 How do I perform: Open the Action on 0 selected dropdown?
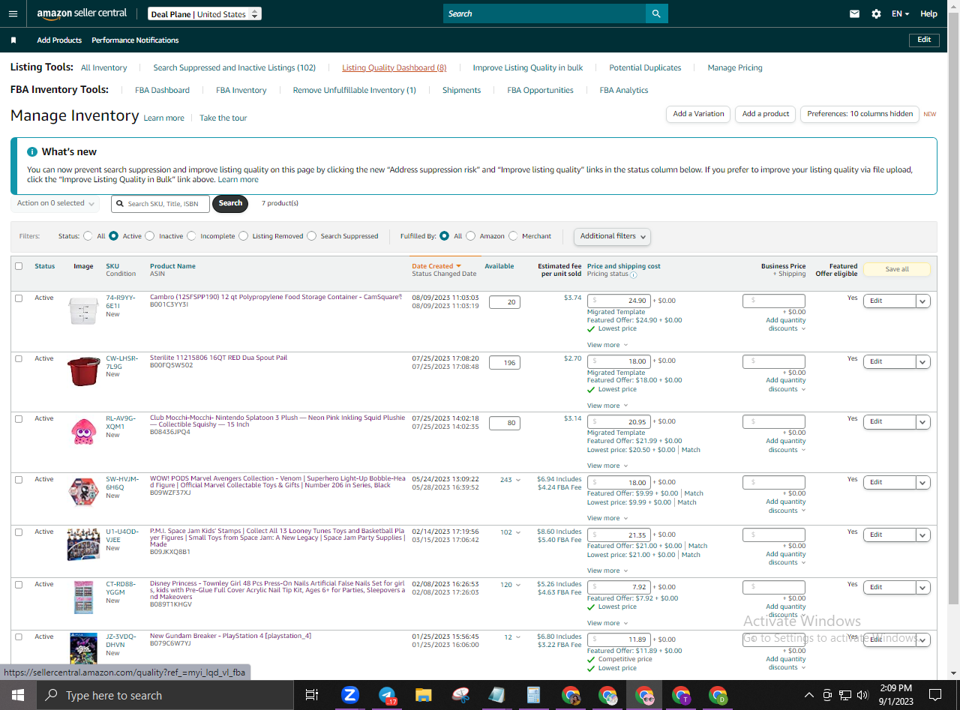pos(55,203)
